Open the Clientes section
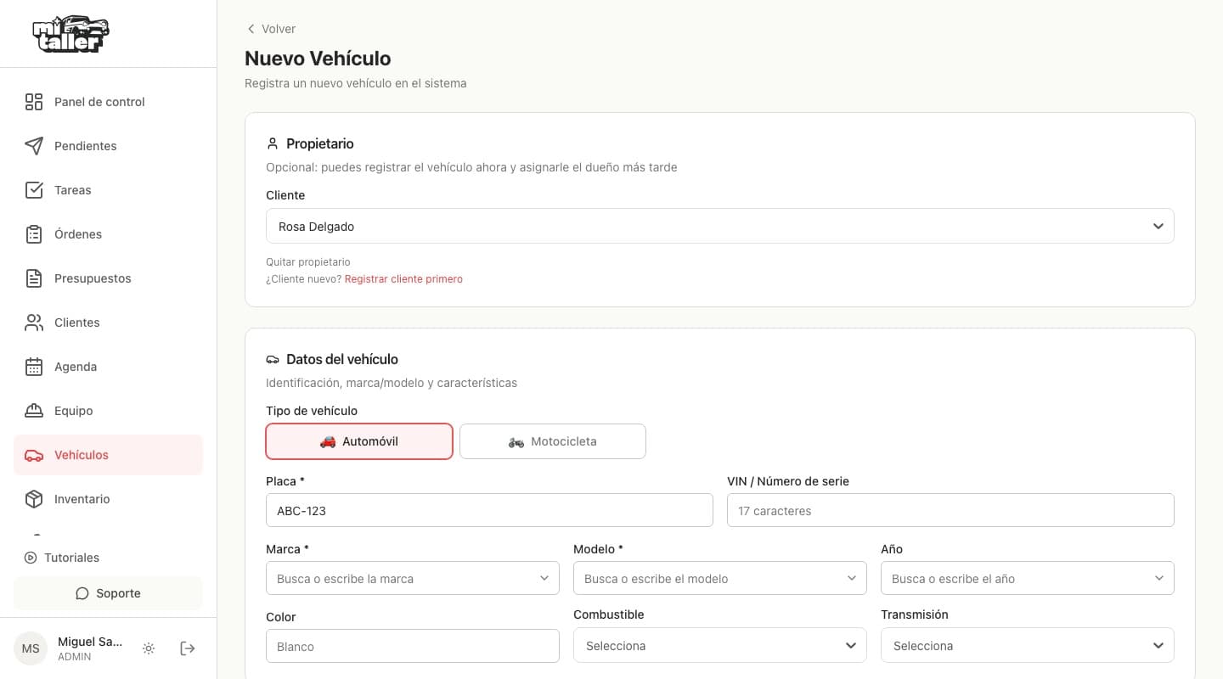 point(109,323)
